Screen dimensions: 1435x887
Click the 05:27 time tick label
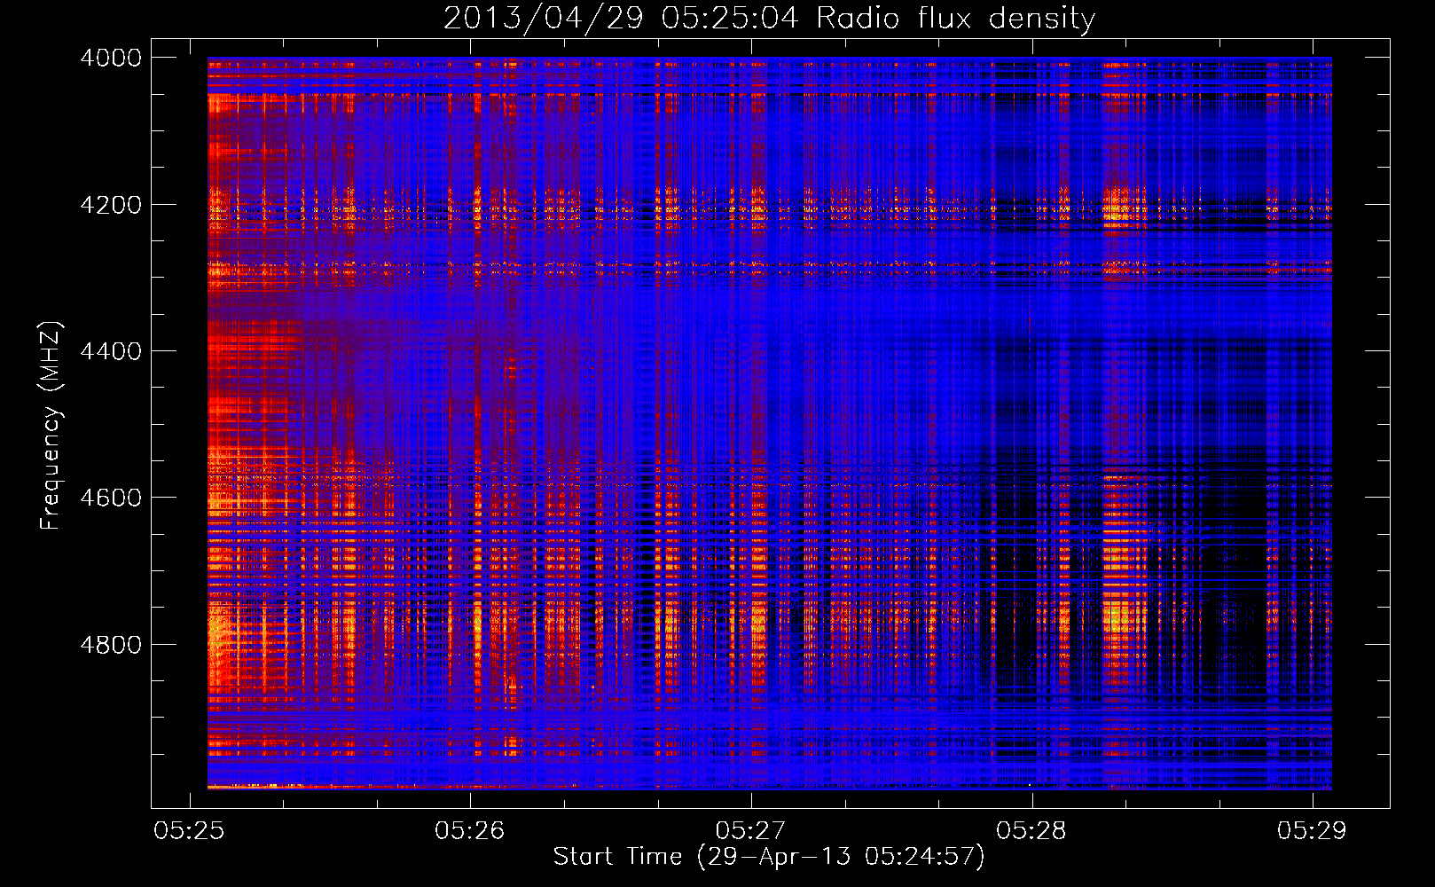coord(750,831)
